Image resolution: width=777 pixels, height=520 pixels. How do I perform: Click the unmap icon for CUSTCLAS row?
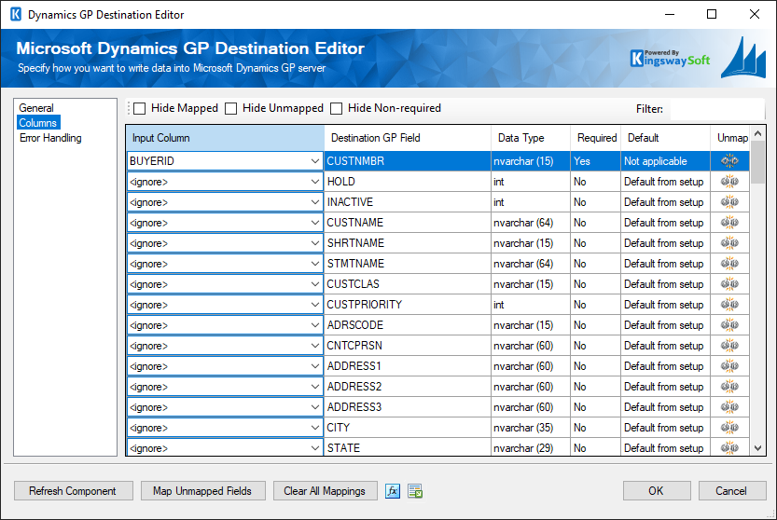click(729, 284)
